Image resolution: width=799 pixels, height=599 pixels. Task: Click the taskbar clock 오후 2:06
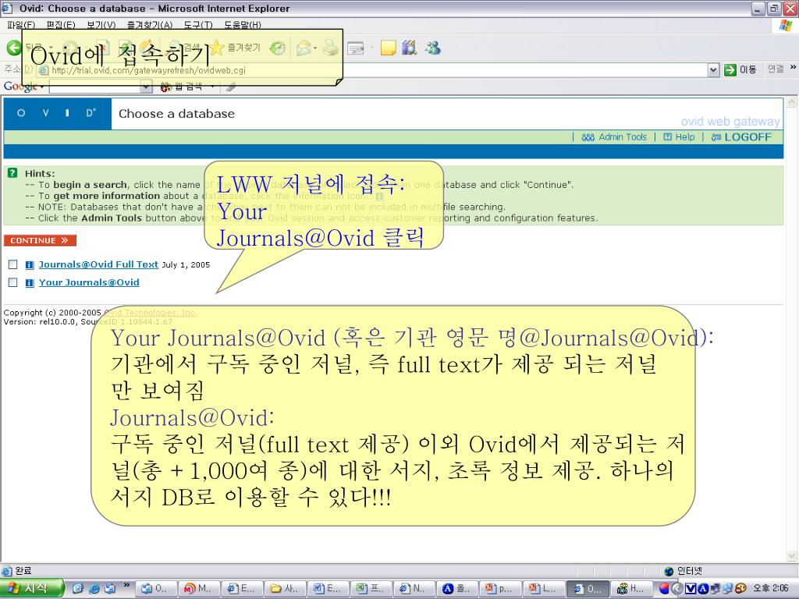[x=770, y=588]
